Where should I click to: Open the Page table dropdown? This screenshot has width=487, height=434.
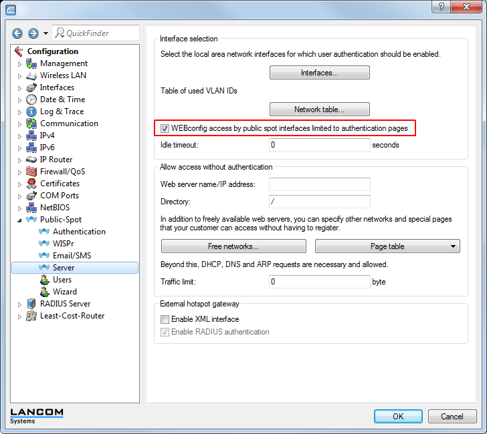click(x=387, y=246)
